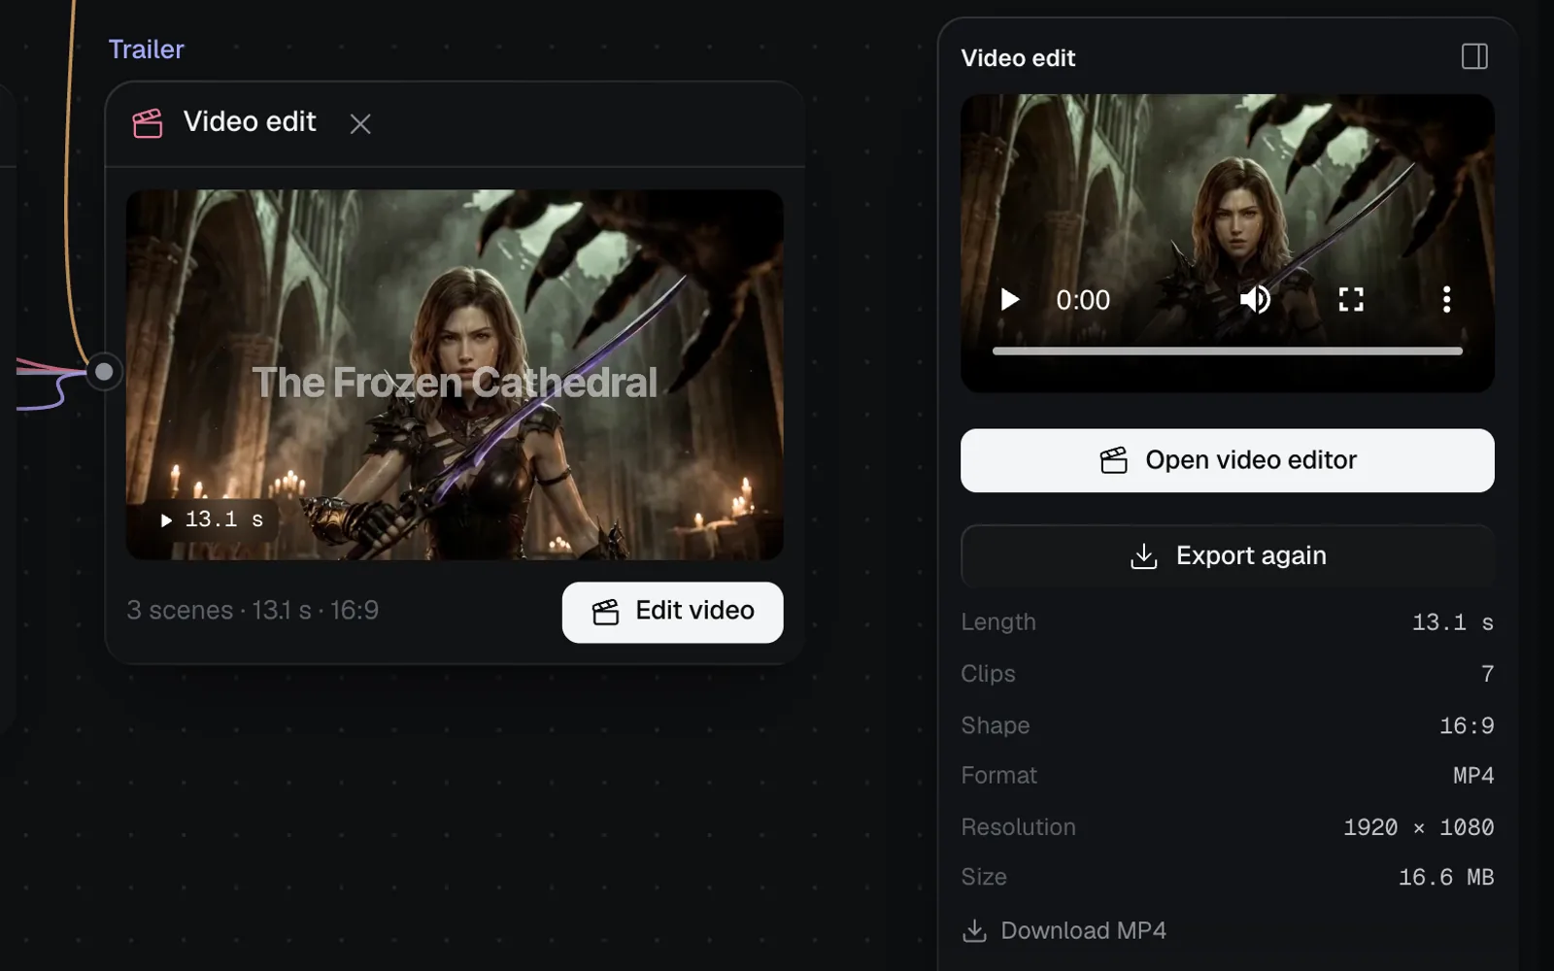
Task: Play the 13.1 s clip badge on thumbnail
Action: point(212,519)
